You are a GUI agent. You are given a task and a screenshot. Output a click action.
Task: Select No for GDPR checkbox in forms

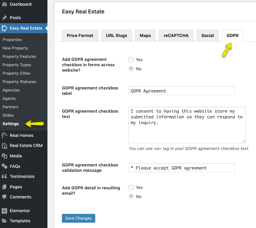(131, 69)
